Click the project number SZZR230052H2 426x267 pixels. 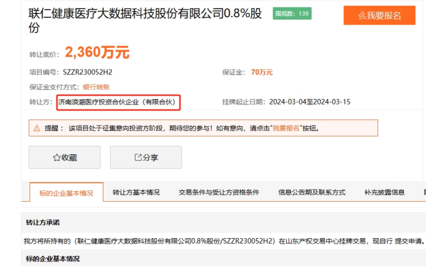pos(87,72)
